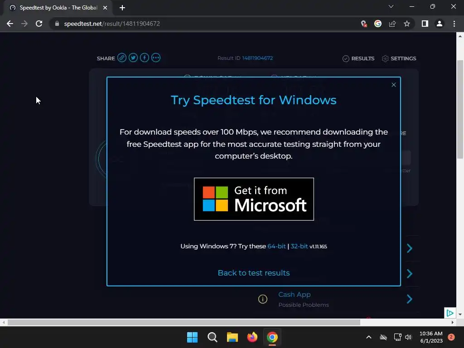This screenshot has width=464, height=348.
Task: Launch Firefox from taskbar
Action: click(x=252, y=337)
